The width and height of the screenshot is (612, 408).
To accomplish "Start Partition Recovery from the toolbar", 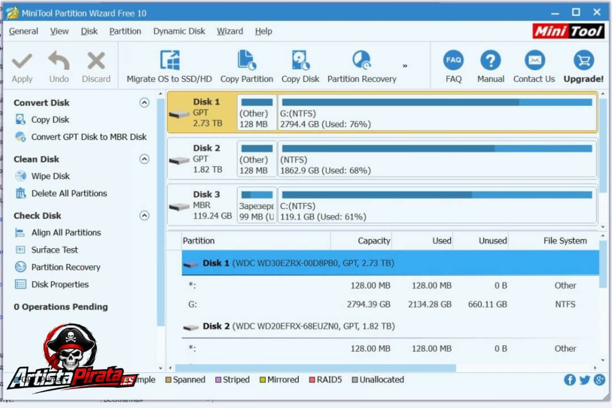I will tap(362, 67).
